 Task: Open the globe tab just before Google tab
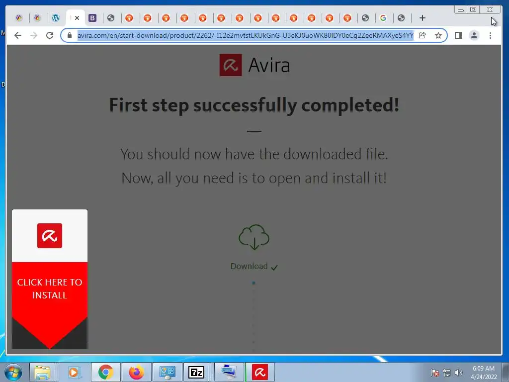click(x=365, y=18)
